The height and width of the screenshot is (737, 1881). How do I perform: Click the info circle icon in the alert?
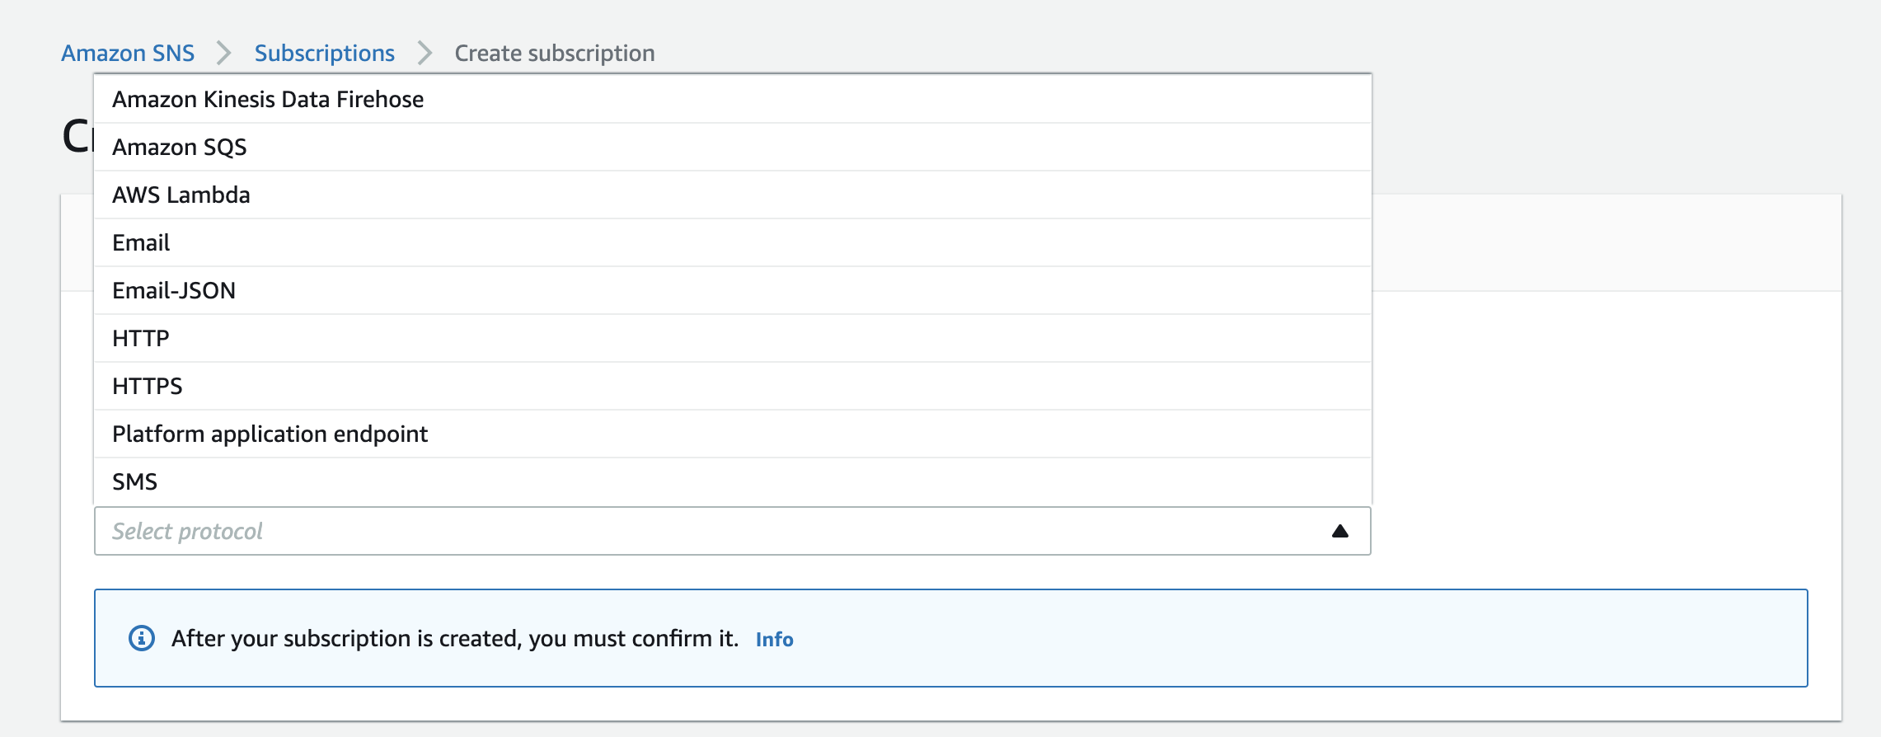[x=142, y=638]
